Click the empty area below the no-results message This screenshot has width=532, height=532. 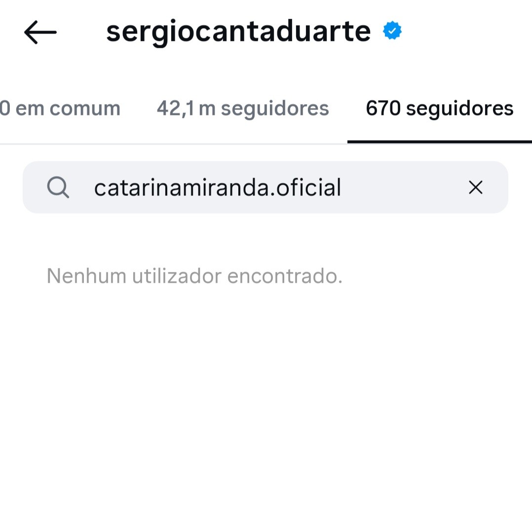click(x=266, y=405)
